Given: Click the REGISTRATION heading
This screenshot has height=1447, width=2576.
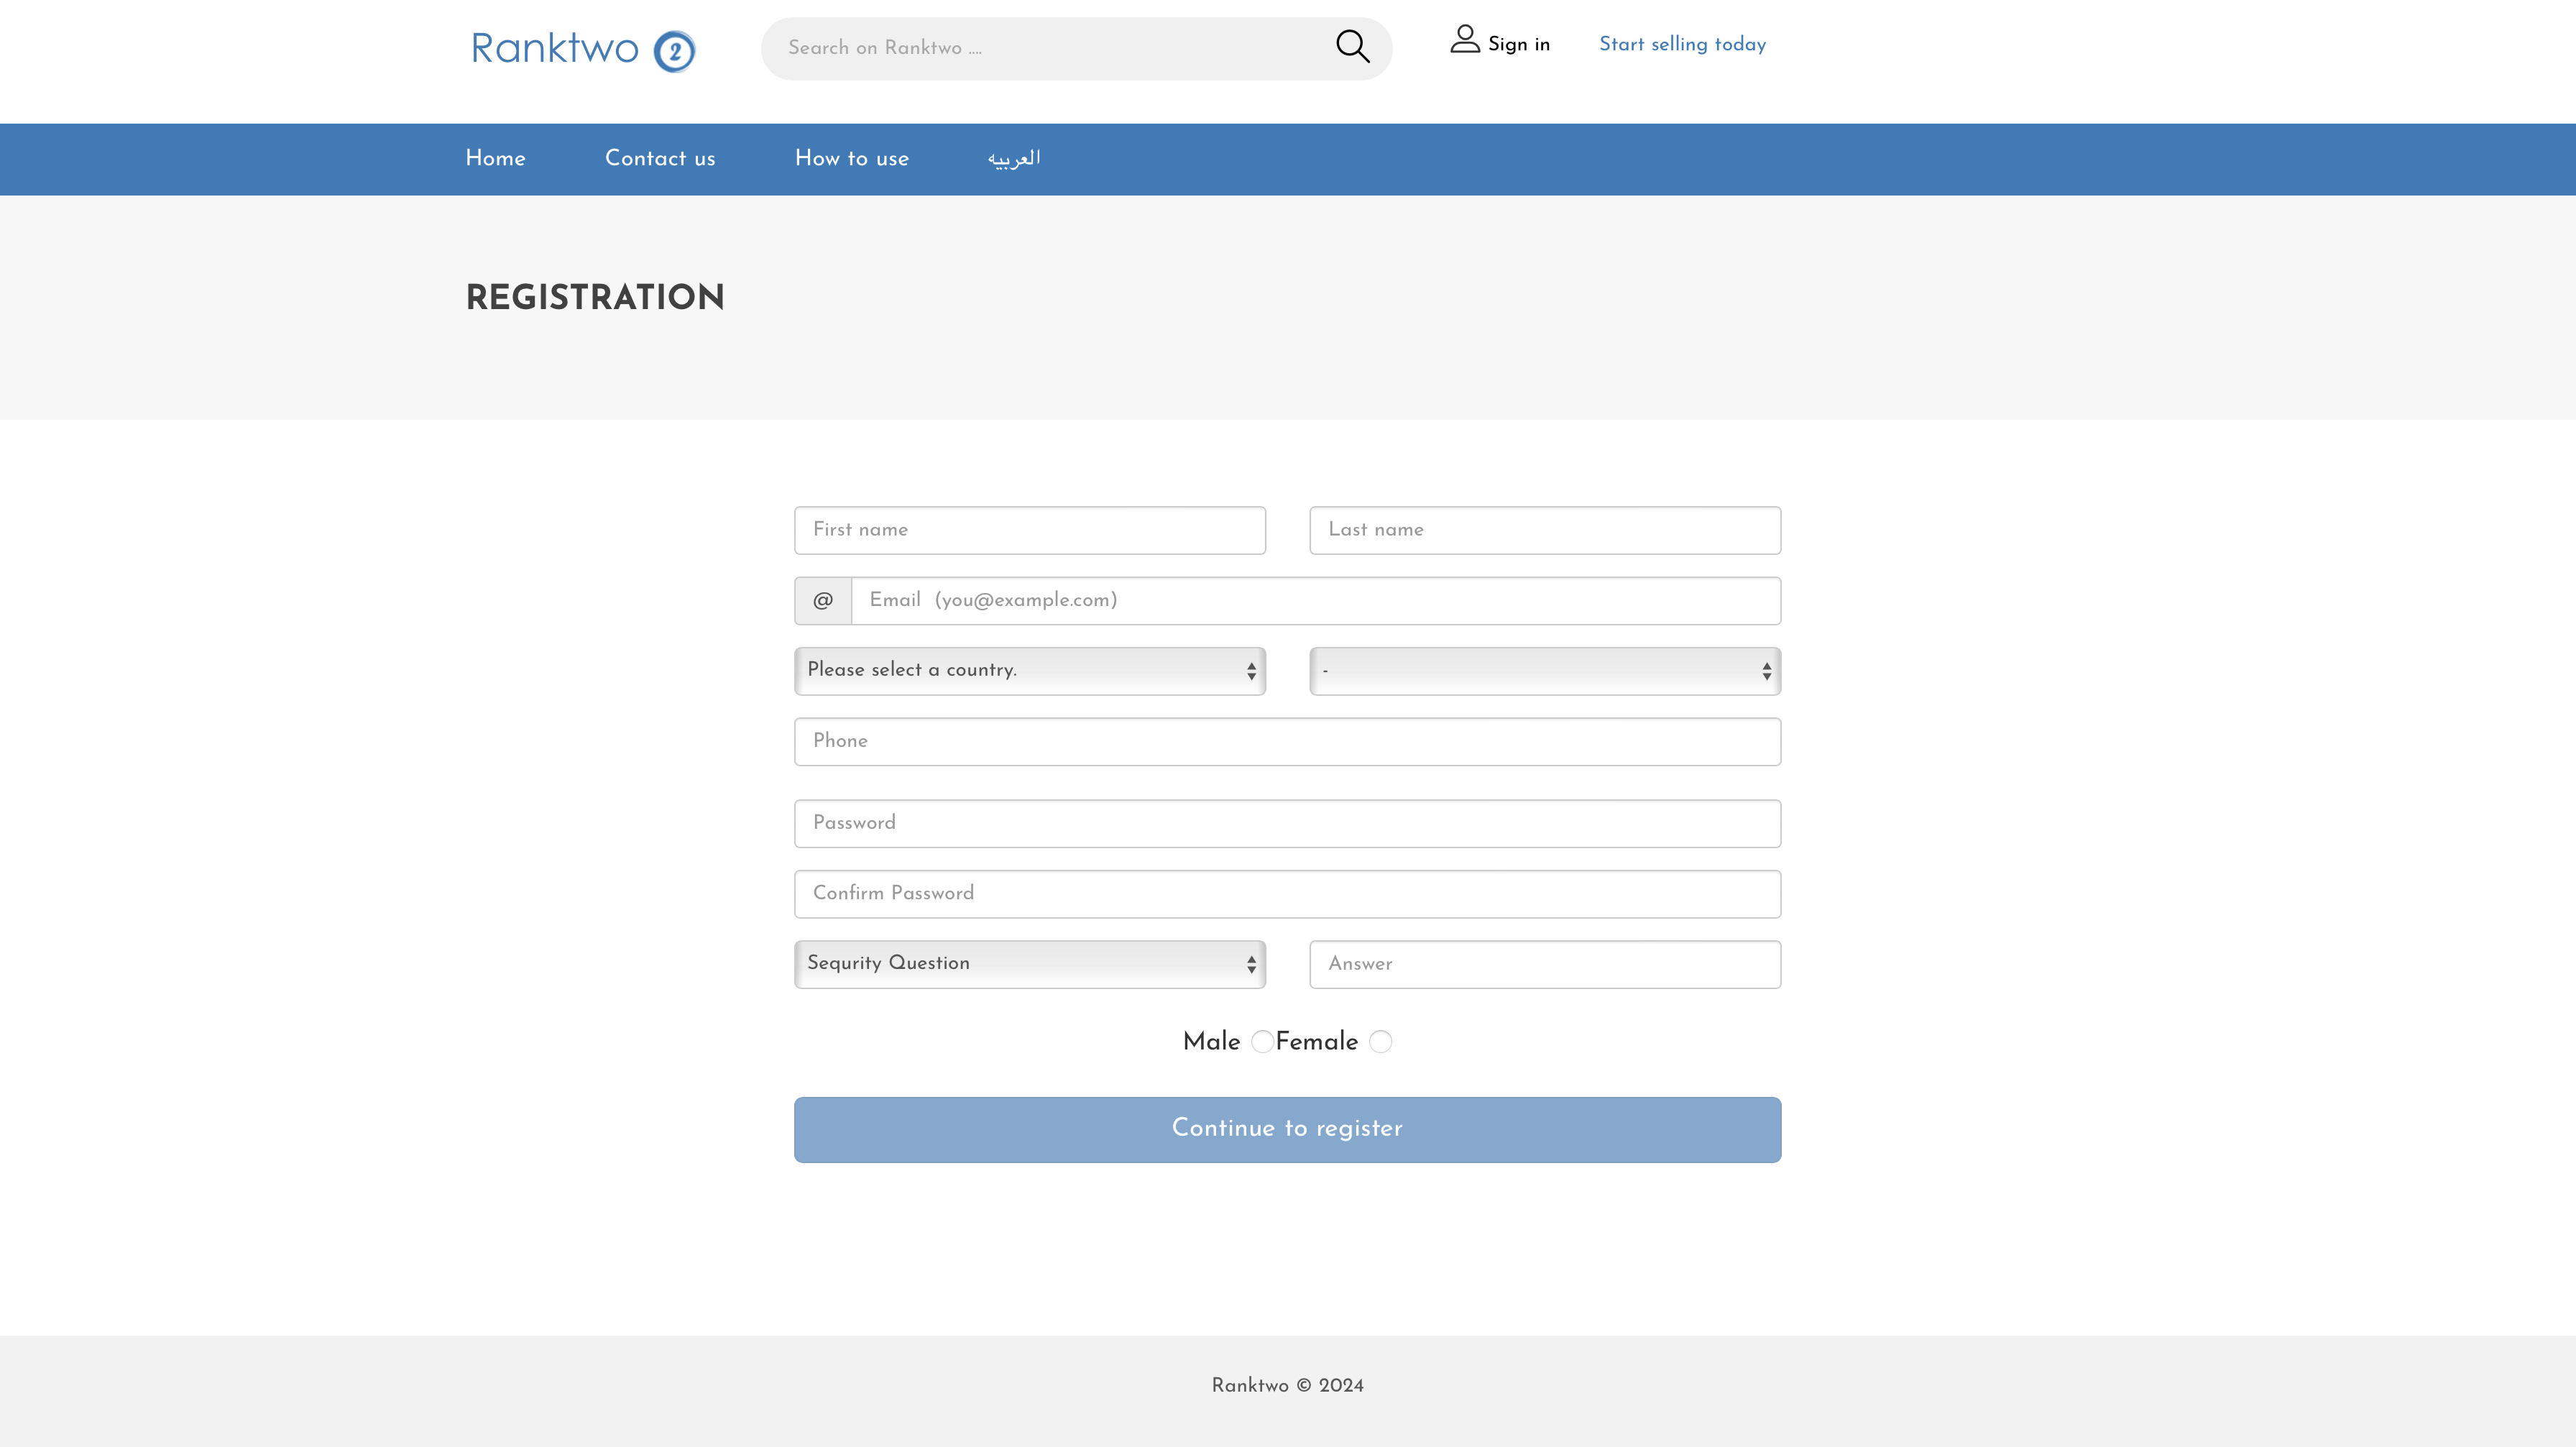Looking at the screenshot, I should (595, 298).
